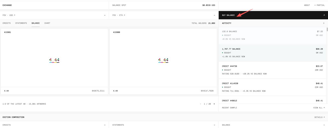Open 132.8 Balance activity entry
This screenshot has width=328, height=128.
[x=273, y=35]
